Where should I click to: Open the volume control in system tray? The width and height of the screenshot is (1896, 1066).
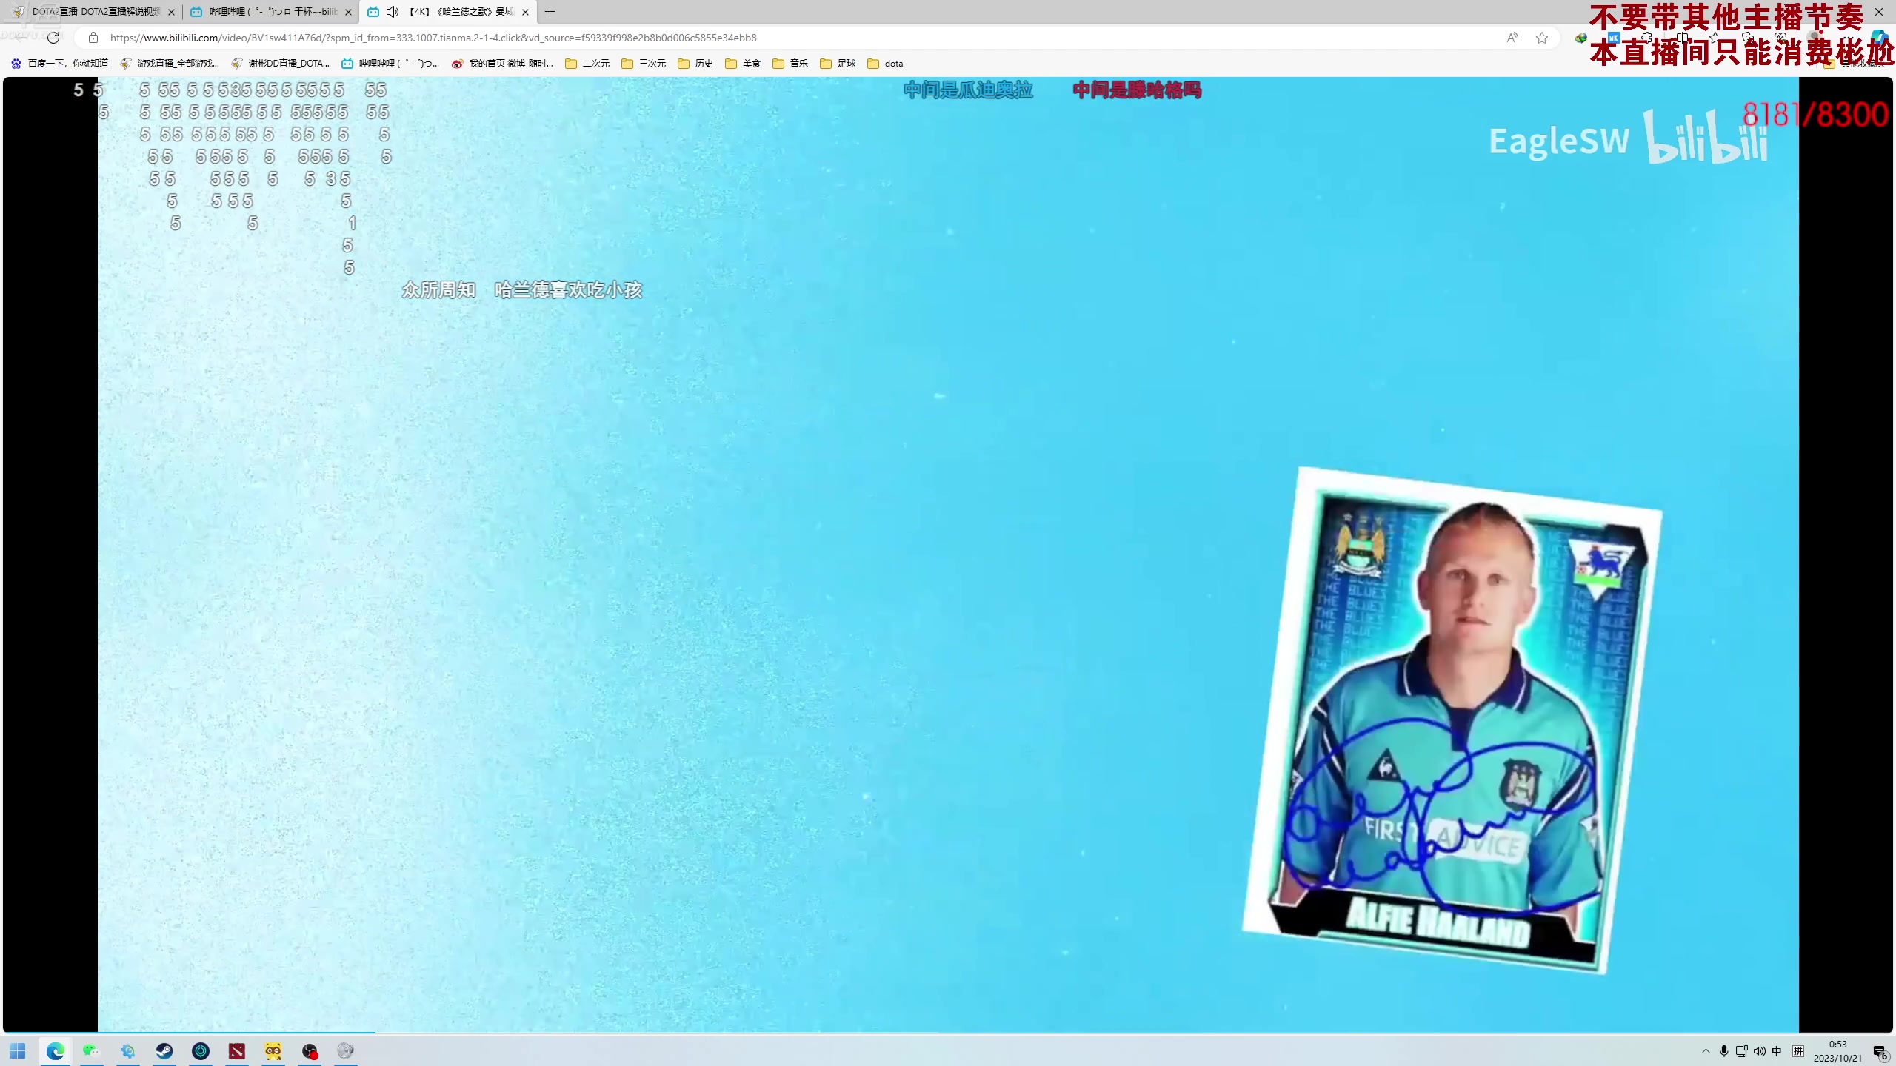[x=1760, y=1051]
